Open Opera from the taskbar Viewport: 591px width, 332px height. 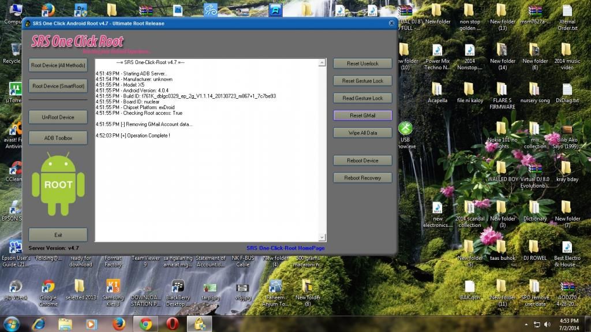click(x=171, y=323)
